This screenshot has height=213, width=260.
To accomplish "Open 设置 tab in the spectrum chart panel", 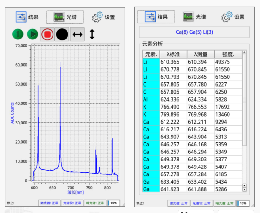I will [x=103, y=17].
